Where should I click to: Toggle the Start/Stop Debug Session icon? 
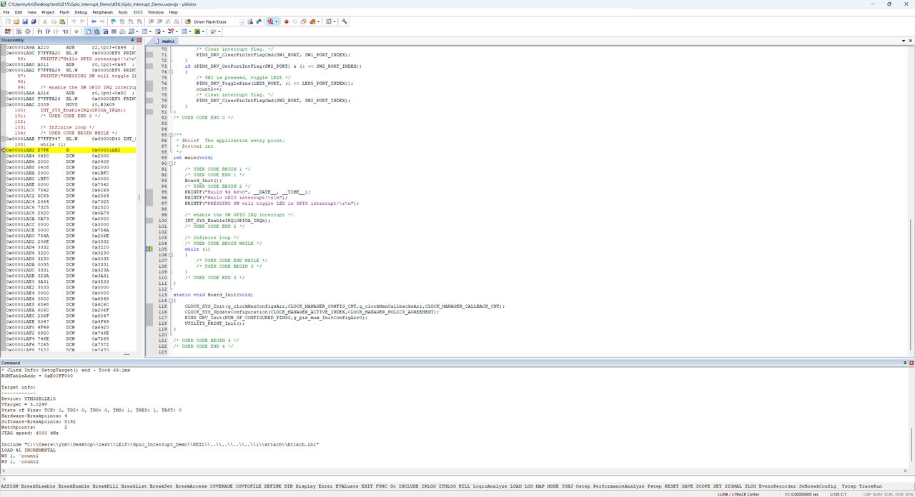(270, 21)
